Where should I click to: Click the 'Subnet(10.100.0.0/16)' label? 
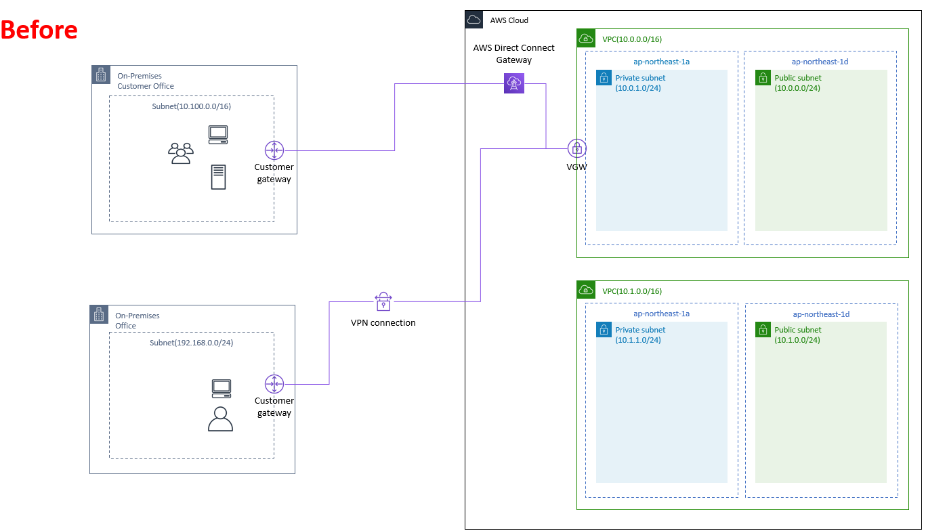click(192, 107)
